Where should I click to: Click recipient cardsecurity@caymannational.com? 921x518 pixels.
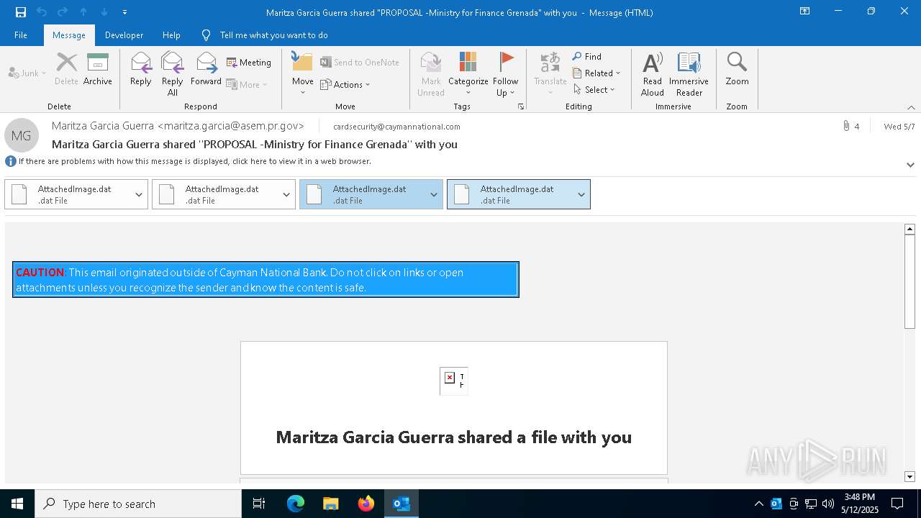[396, 127]
